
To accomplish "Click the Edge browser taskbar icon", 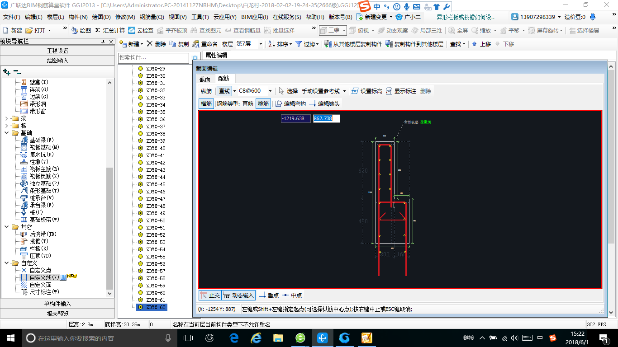I will 234,338.
